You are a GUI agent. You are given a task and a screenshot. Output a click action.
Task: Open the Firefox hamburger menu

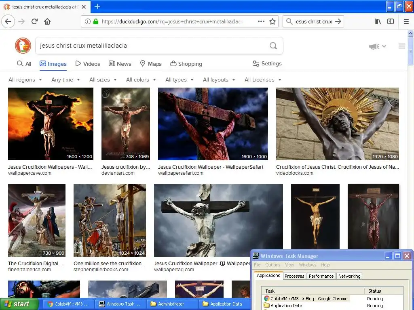click(x=406, y=21)
